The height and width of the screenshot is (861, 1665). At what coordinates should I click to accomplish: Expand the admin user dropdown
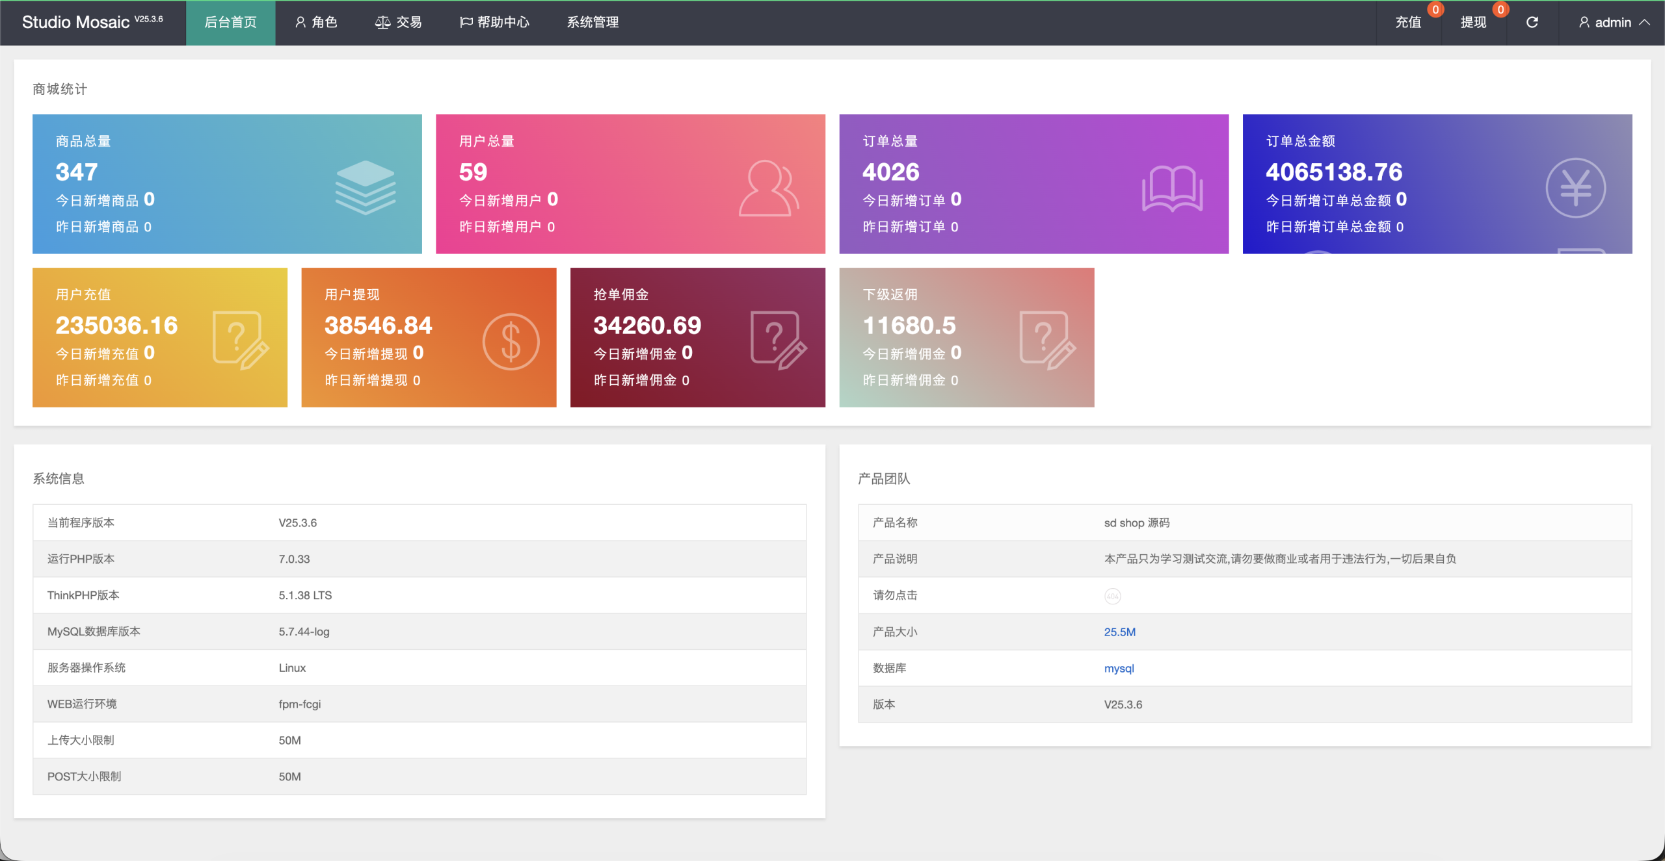(1613, 23)
